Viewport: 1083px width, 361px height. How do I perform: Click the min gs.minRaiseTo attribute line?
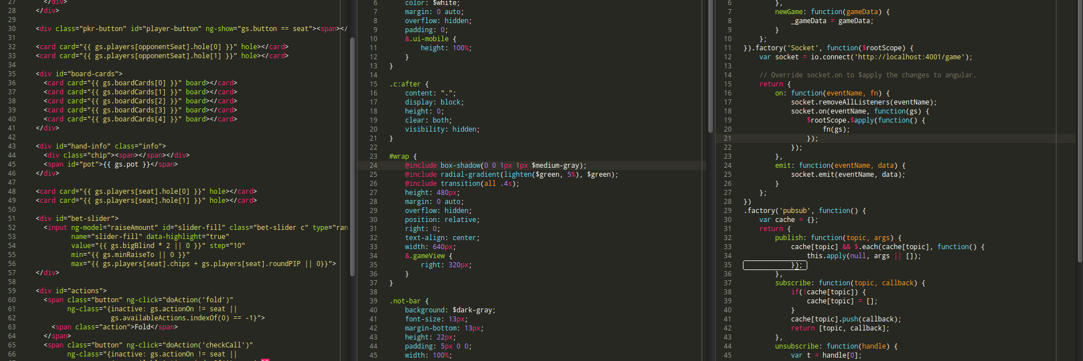(131, 255)
